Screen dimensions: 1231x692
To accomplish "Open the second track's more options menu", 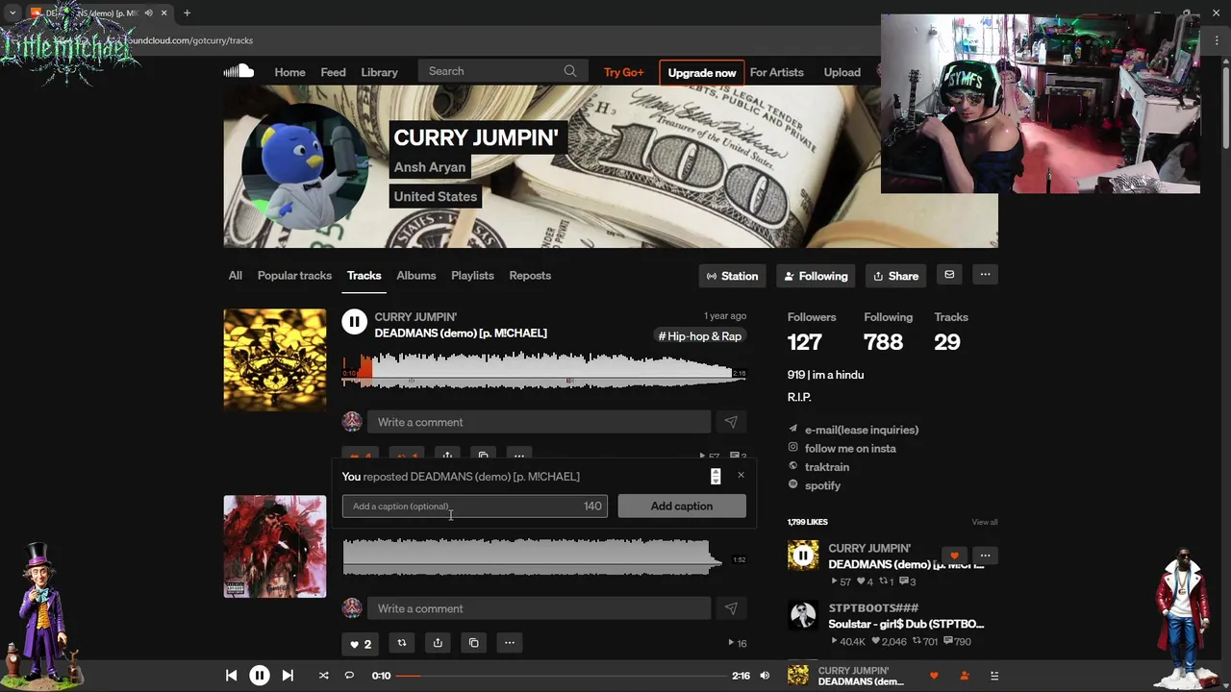I will (x=510, y=643).
